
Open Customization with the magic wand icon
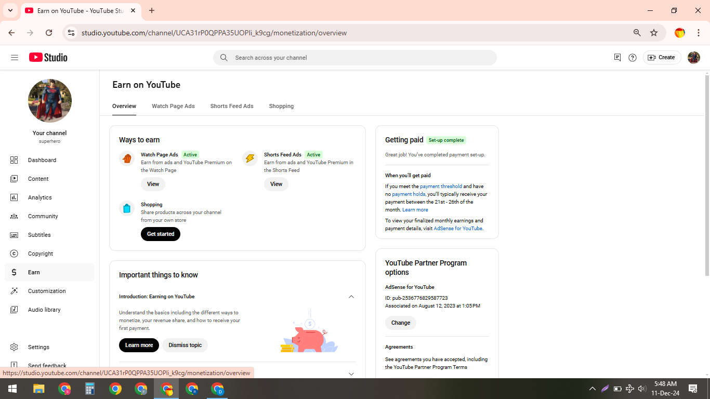point(14,291)
